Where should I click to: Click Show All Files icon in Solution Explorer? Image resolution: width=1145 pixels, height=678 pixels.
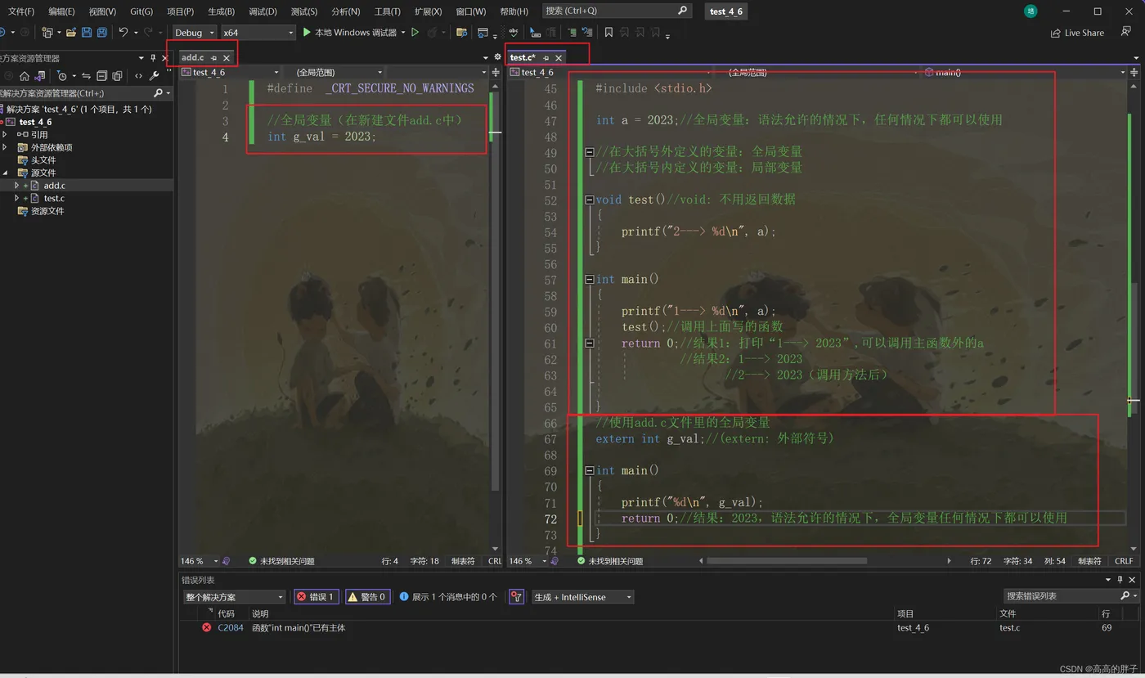click(x=117, y=76)
